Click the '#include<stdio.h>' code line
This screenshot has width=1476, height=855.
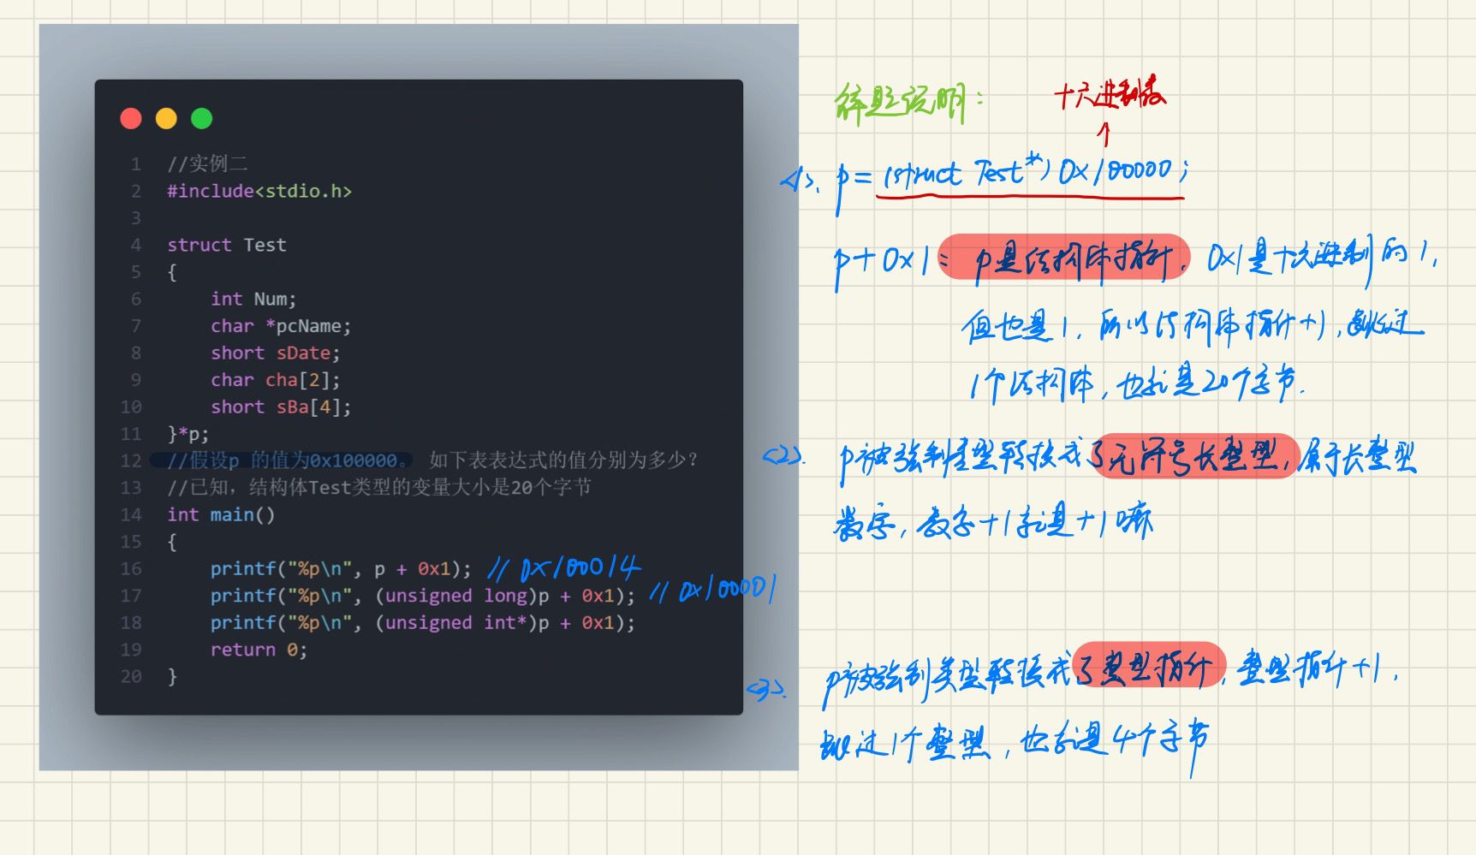pos(259,191)
